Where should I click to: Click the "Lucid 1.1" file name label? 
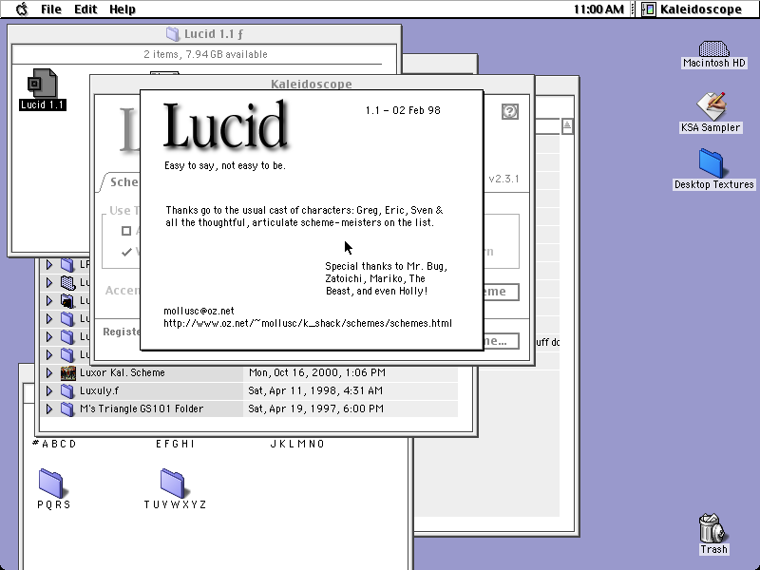(x=43, y=104)
